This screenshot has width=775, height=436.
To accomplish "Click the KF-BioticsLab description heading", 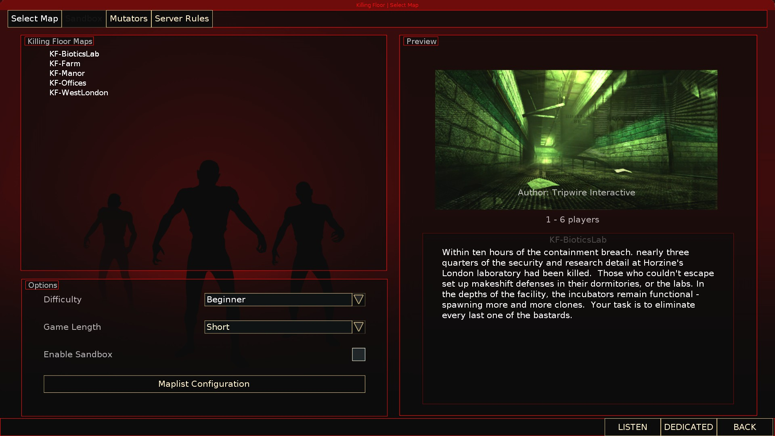I will (x=578, y=240).
